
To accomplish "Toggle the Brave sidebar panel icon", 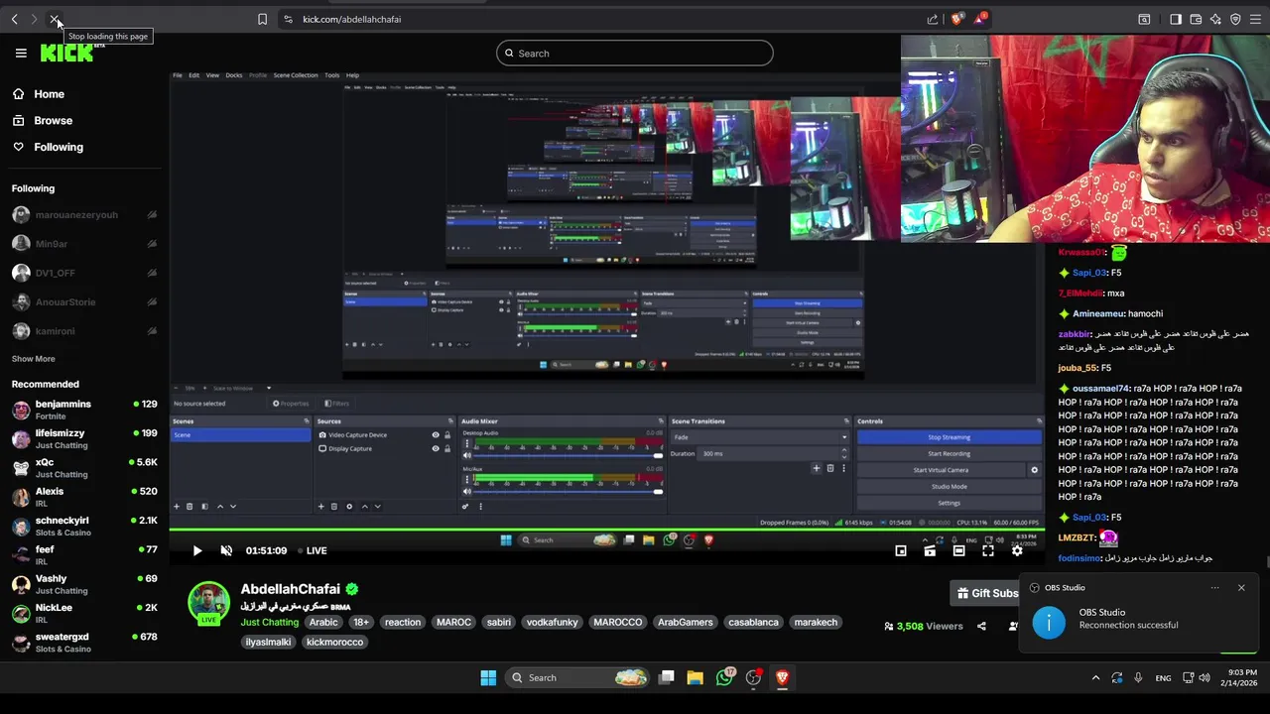I will (x=1176, y=19).
